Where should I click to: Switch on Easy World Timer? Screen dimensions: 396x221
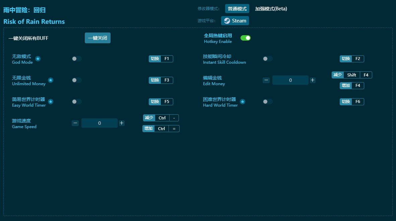(x=76, y=102)
